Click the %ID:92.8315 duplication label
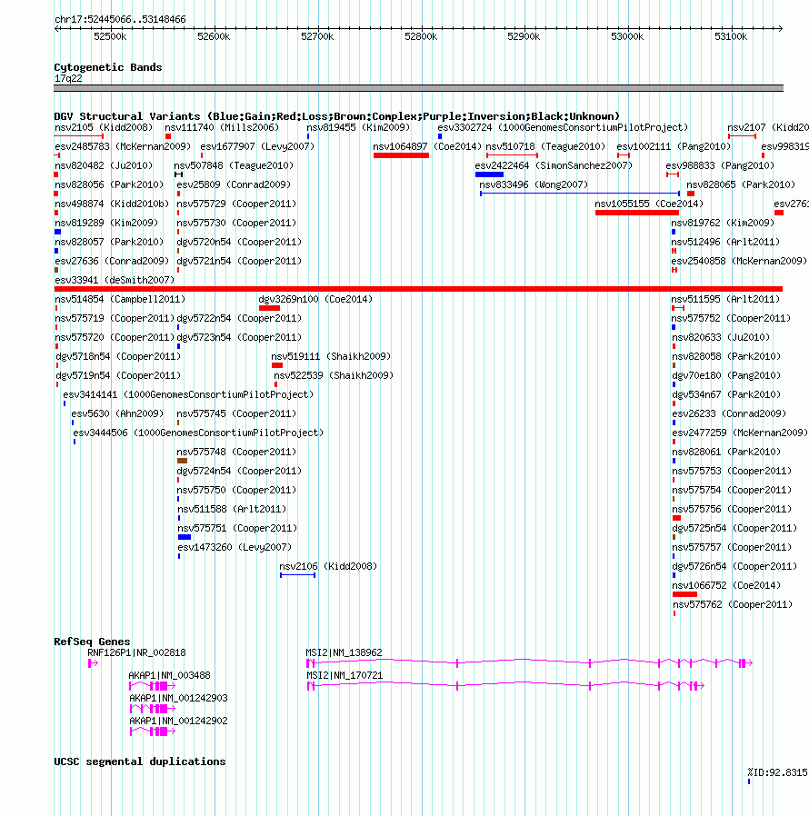Screen dimensions: 809x816 tap(778, 772)
